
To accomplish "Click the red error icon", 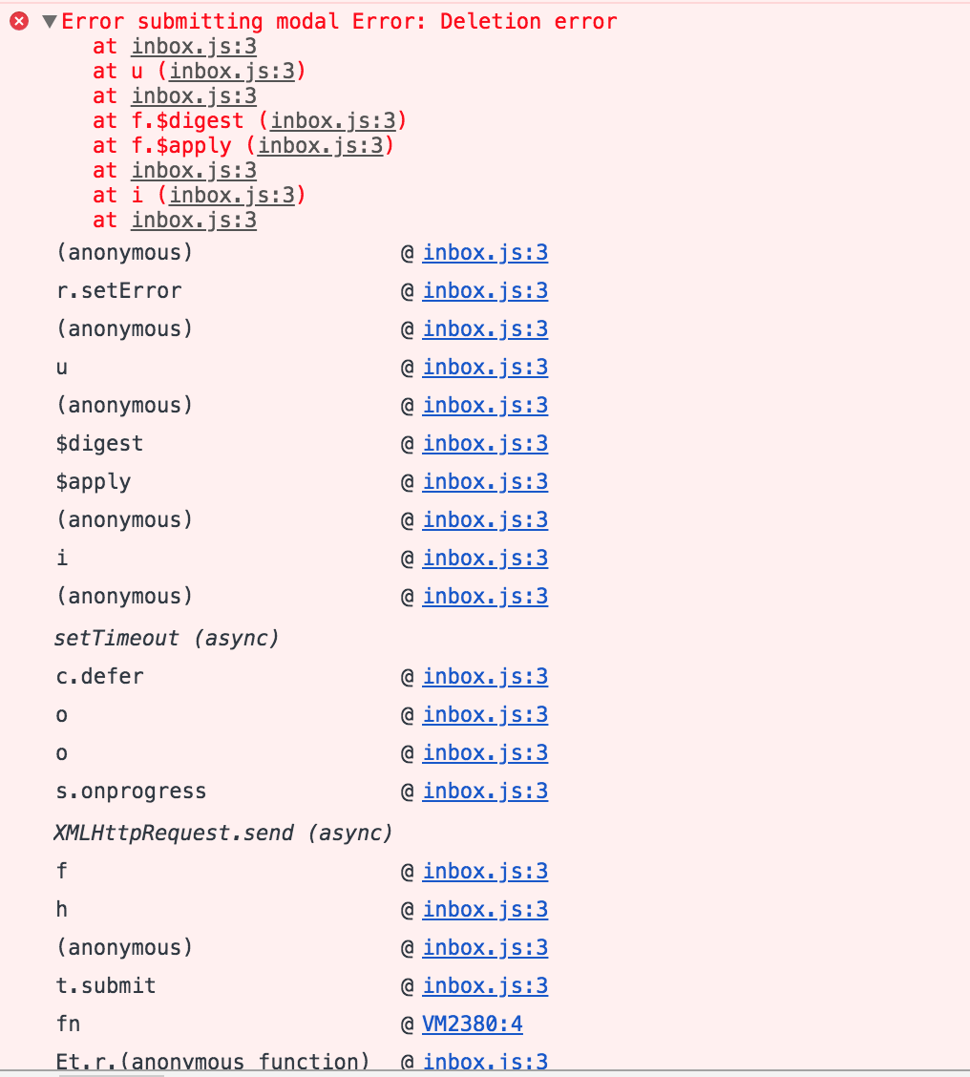I will pyautogui.click(x=19, y=21).
